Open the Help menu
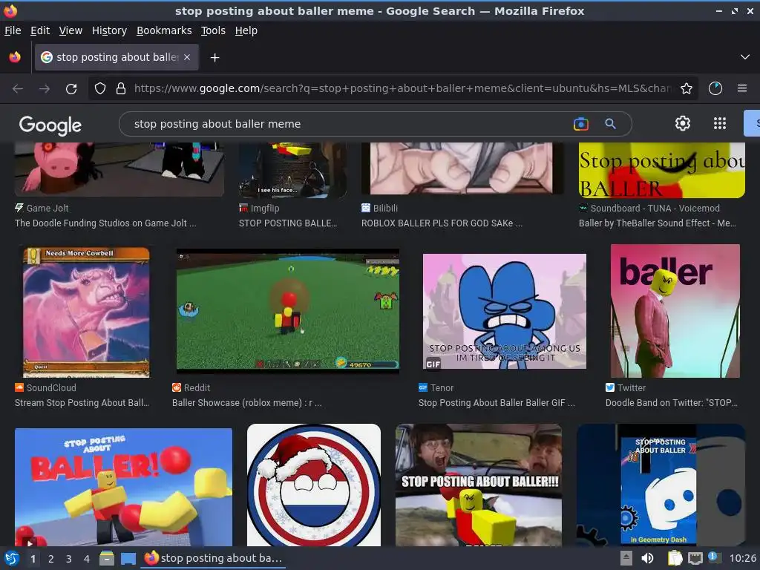The height and width of the screenshot is (570, 760). (x=246, y=30)
